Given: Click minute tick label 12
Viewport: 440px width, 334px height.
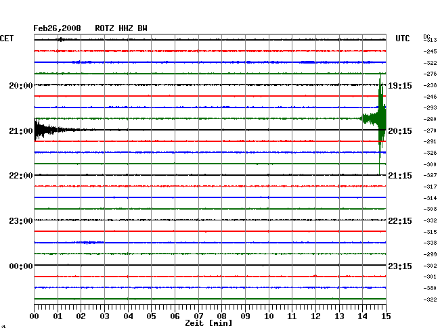Looking at the screenshot, I should pos(315,316).
